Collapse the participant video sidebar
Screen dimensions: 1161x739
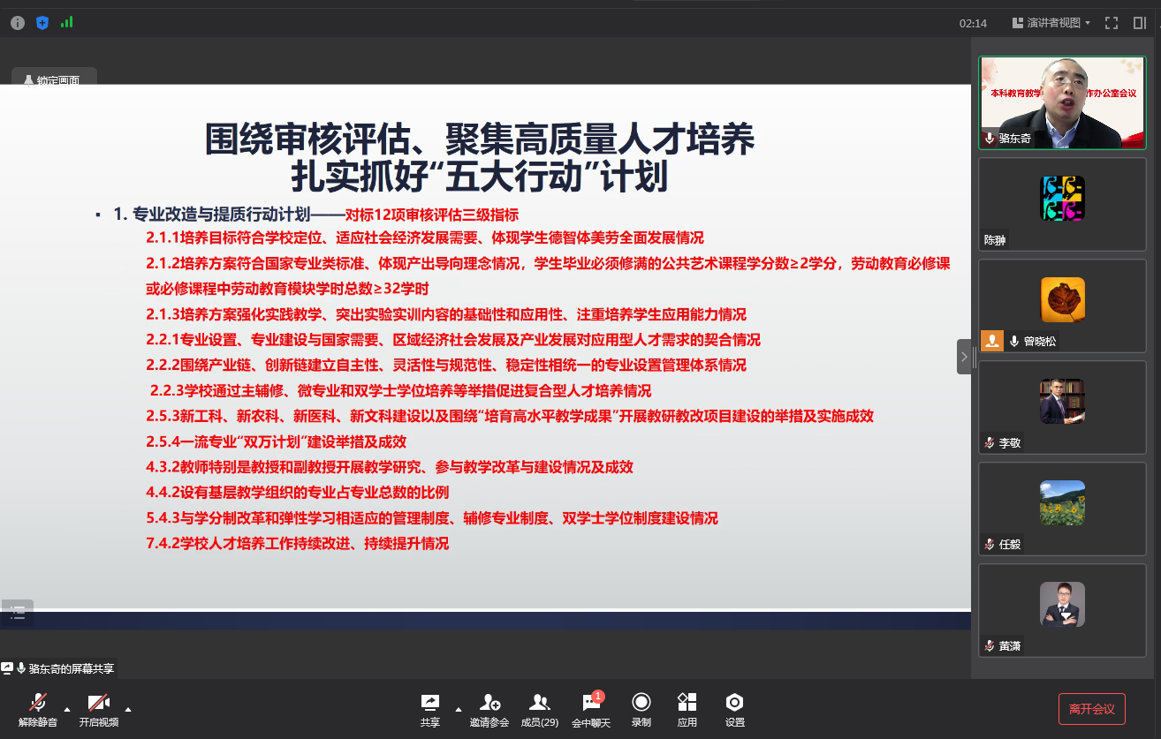coord(964,357)
